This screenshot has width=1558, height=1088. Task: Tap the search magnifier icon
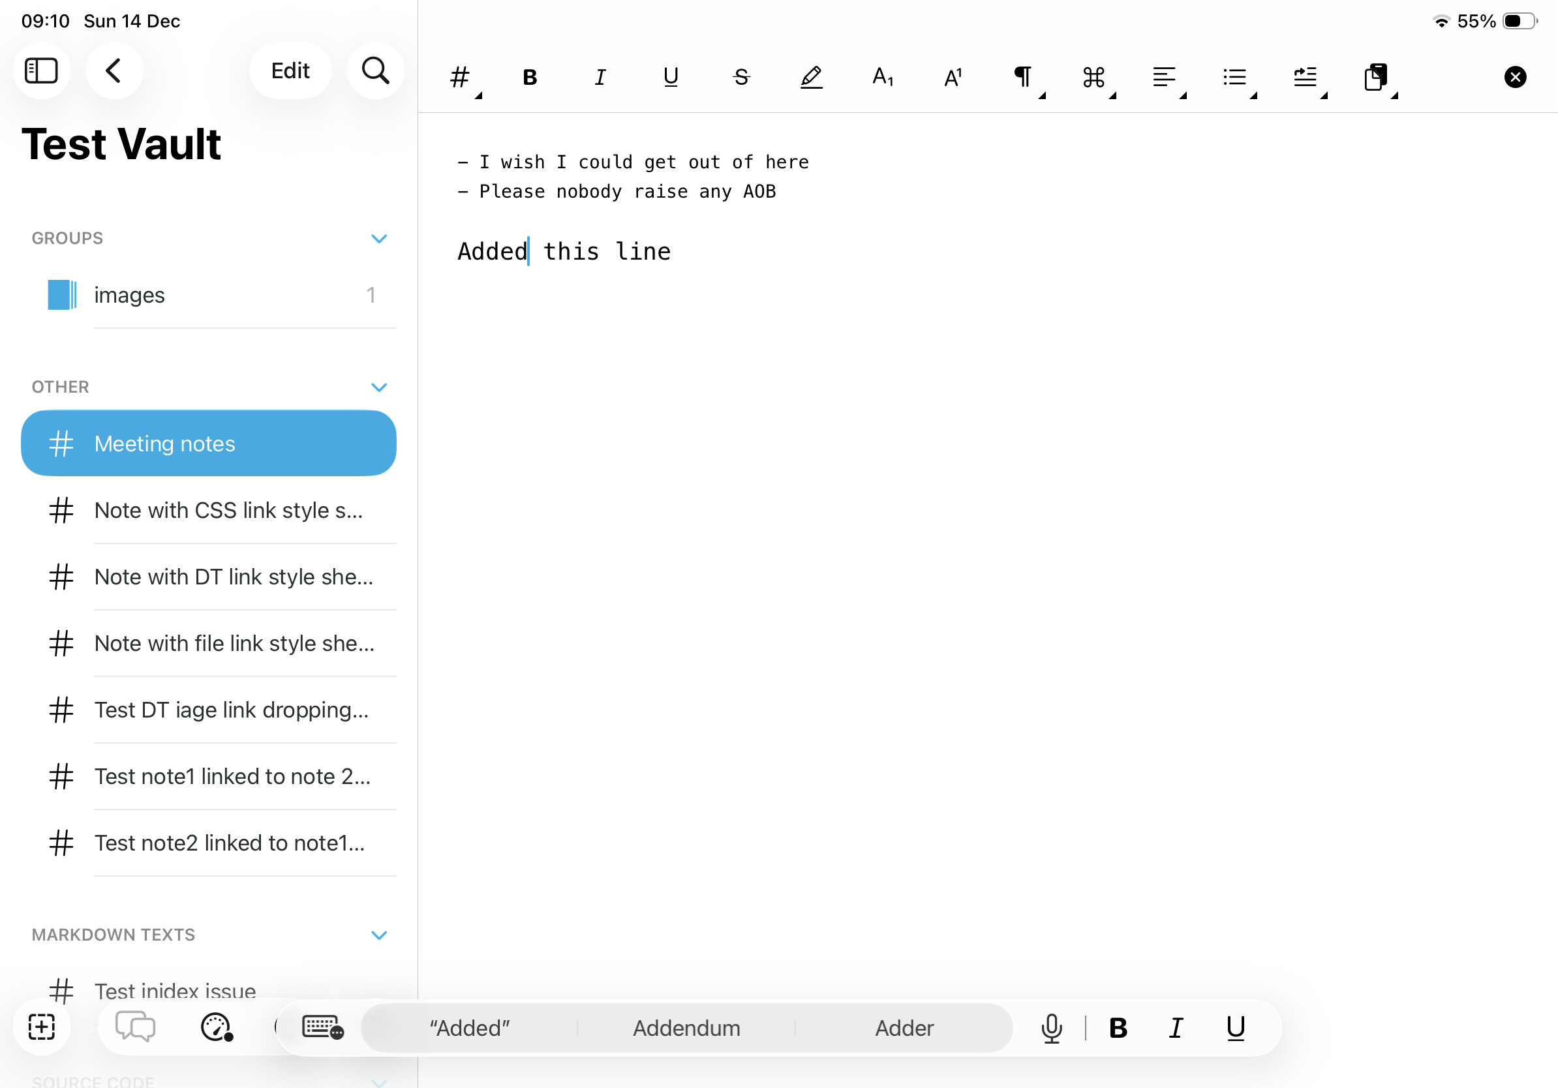(375, 70)
